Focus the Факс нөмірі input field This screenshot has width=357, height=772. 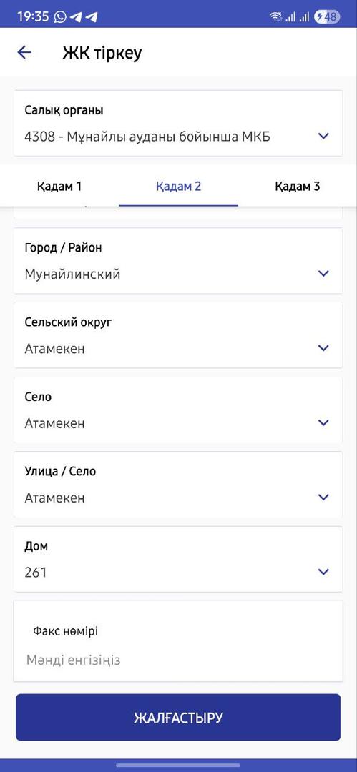[178, 641]
